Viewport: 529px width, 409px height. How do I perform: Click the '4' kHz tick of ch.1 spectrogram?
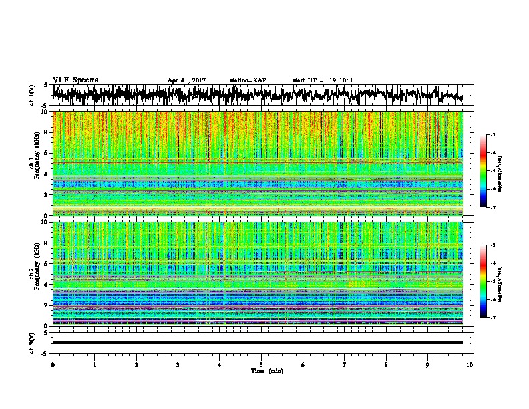point(47,174)
